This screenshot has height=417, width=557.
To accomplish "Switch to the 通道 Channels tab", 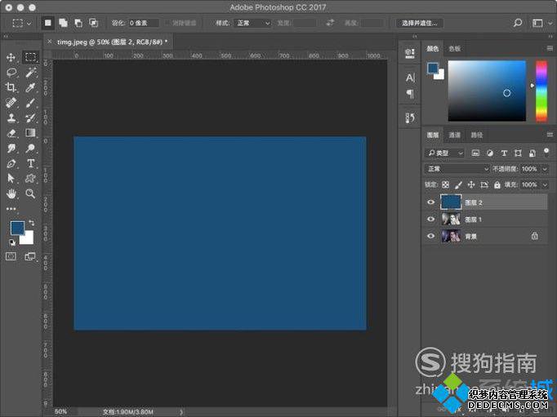I will click(x=454, y=135).
